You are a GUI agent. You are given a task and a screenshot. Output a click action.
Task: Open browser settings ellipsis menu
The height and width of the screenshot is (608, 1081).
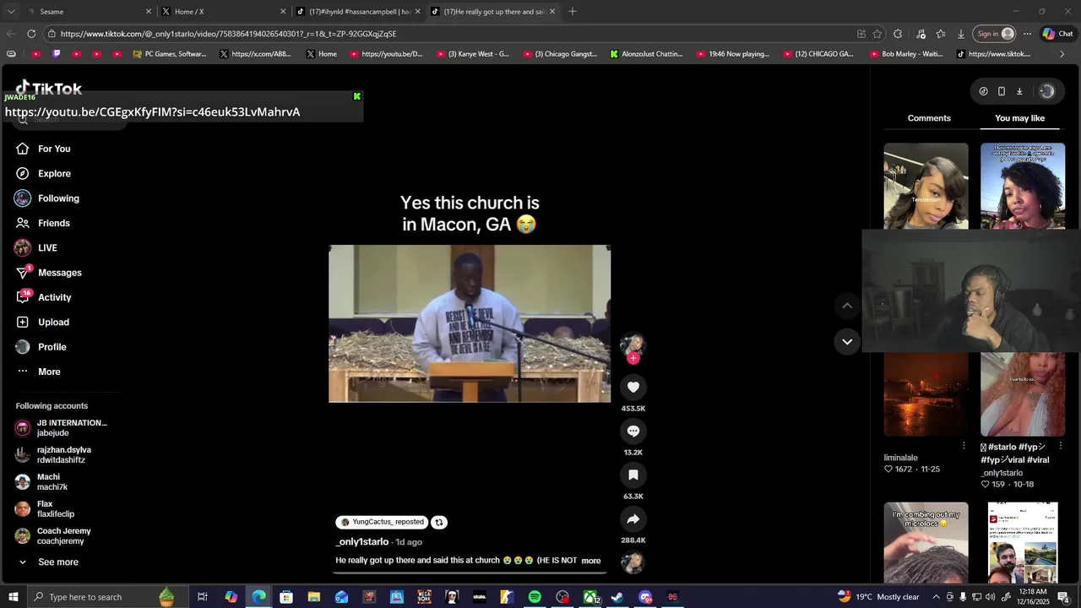point(1027,34)
